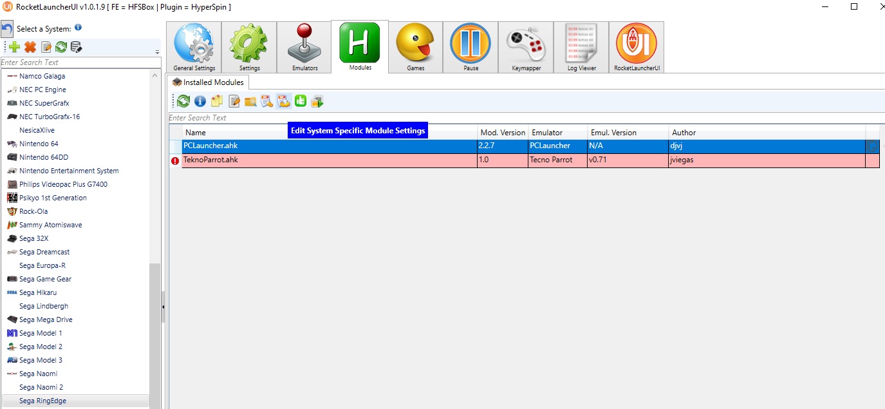Open Edit System Specific Module Settings
This screenshot has width=885, height=409.
(283, 101)
